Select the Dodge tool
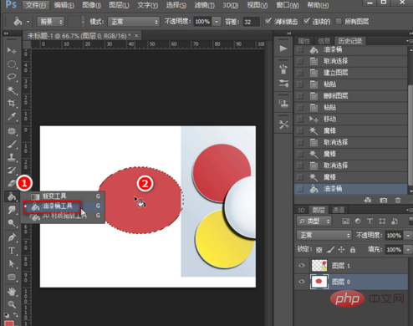Image resolution: width=413 pixels, height=326 pixels. point(12,223)
